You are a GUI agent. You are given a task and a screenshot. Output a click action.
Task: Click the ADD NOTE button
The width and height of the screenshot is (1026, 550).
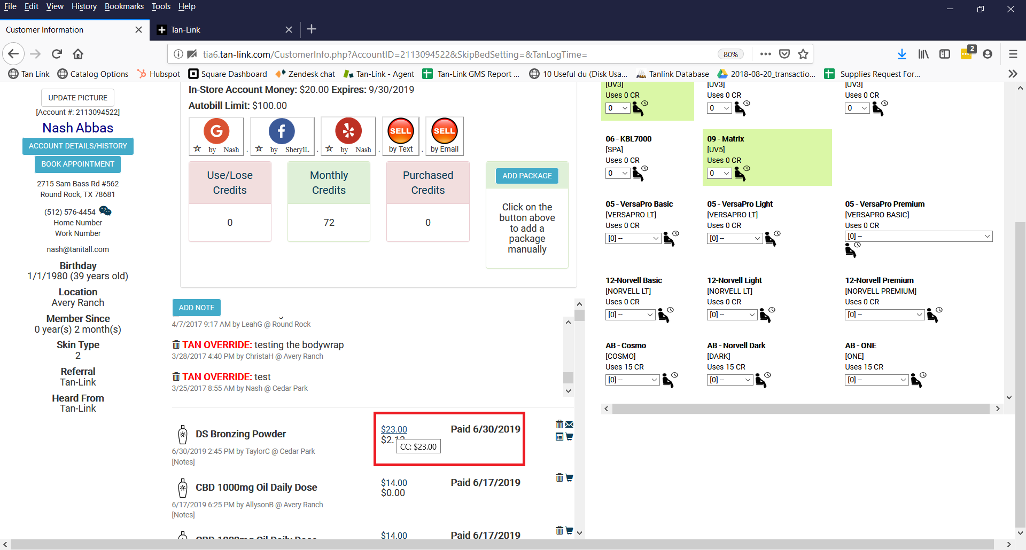pyautogui.click(x=197, y=308)
